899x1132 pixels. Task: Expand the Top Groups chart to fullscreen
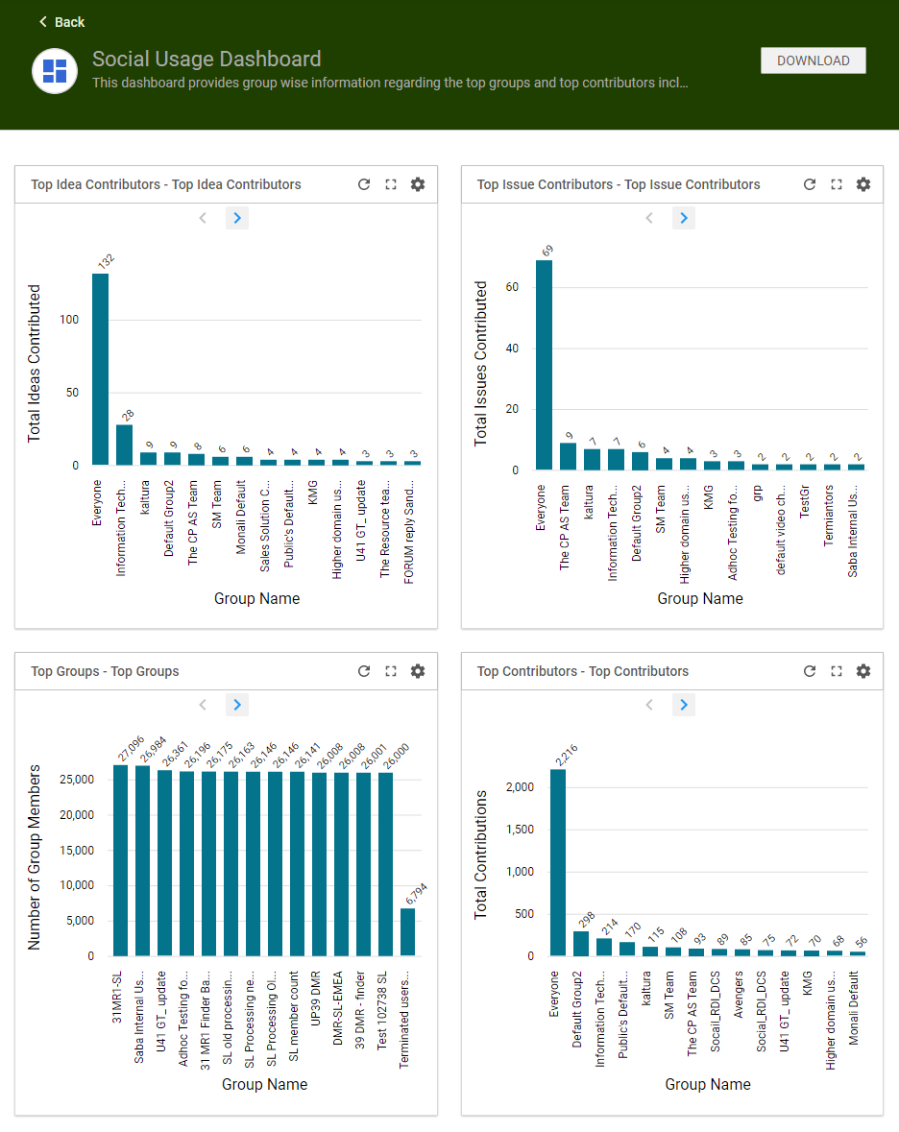(391, 671)
